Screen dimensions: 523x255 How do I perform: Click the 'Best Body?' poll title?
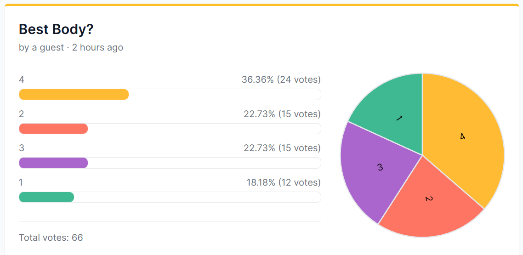click(56, 29)
